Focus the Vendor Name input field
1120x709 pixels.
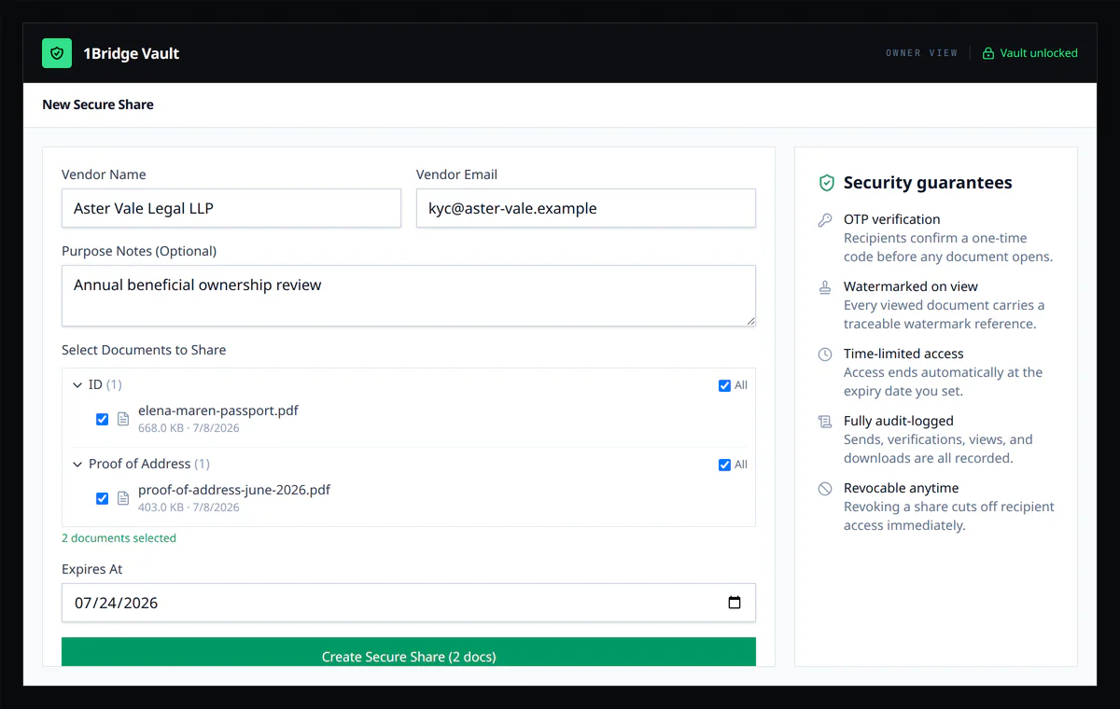click(x=231, y=208)
